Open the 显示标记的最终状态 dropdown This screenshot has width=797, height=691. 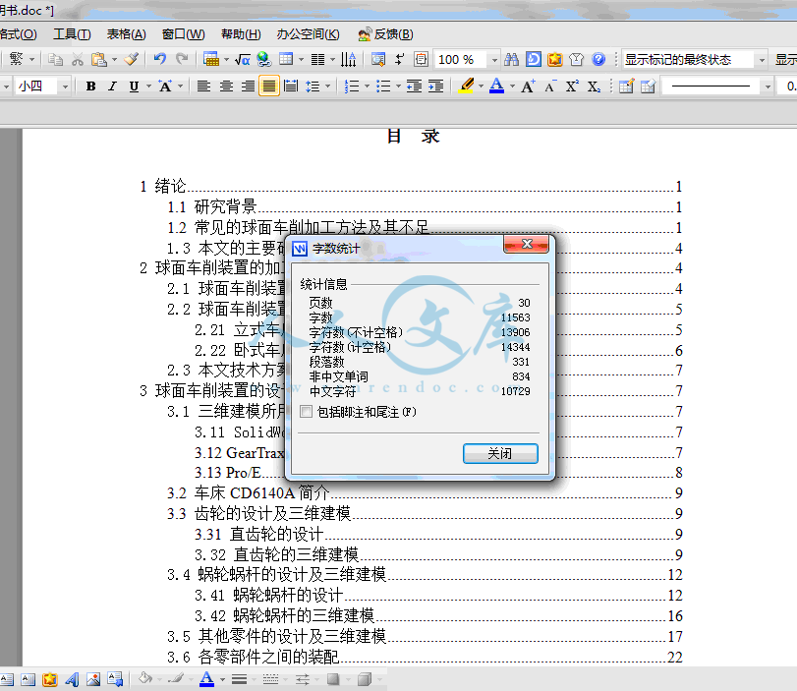click(762, 60)
